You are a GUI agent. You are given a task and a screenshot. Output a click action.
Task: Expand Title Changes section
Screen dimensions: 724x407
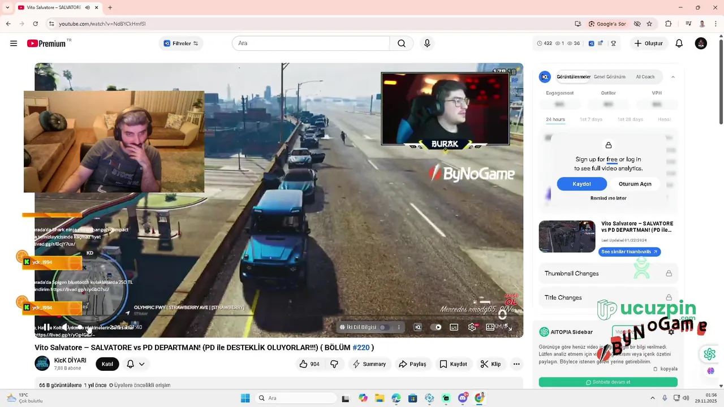pyautogui.click(x=609, y=297)
